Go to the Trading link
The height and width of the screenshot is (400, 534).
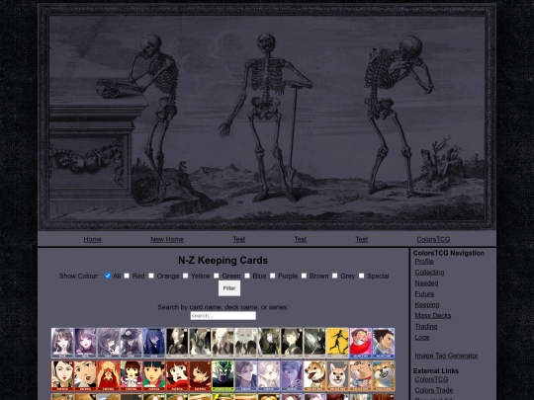tap(426, 327)
